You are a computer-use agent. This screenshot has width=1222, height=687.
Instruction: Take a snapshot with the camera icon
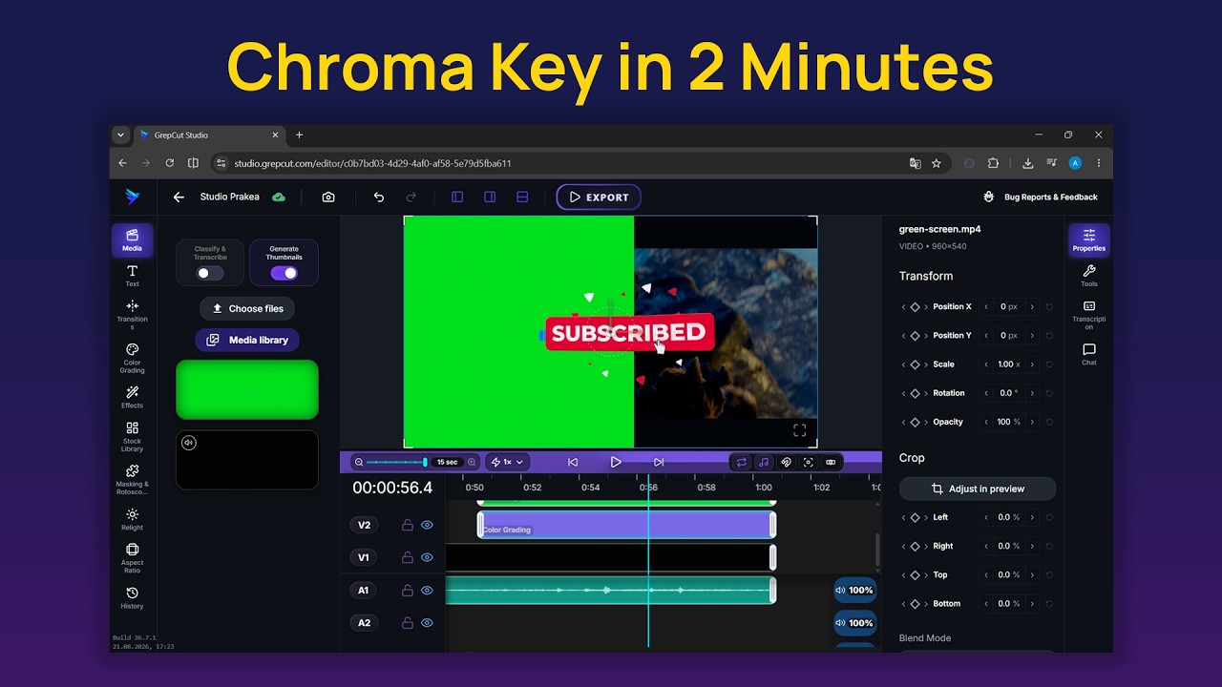(328, 198)
